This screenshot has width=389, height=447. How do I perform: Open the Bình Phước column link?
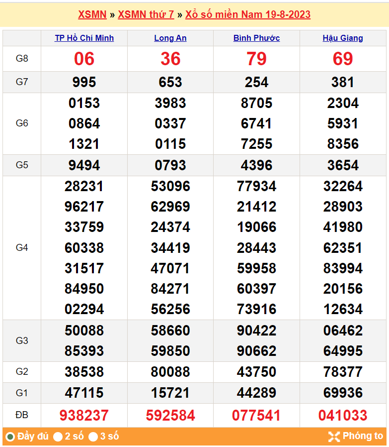pos(256,38)
